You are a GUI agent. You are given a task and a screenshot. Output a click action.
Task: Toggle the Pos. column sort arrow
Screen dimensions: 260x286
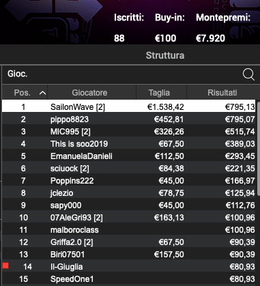click(x=42, y=93)
